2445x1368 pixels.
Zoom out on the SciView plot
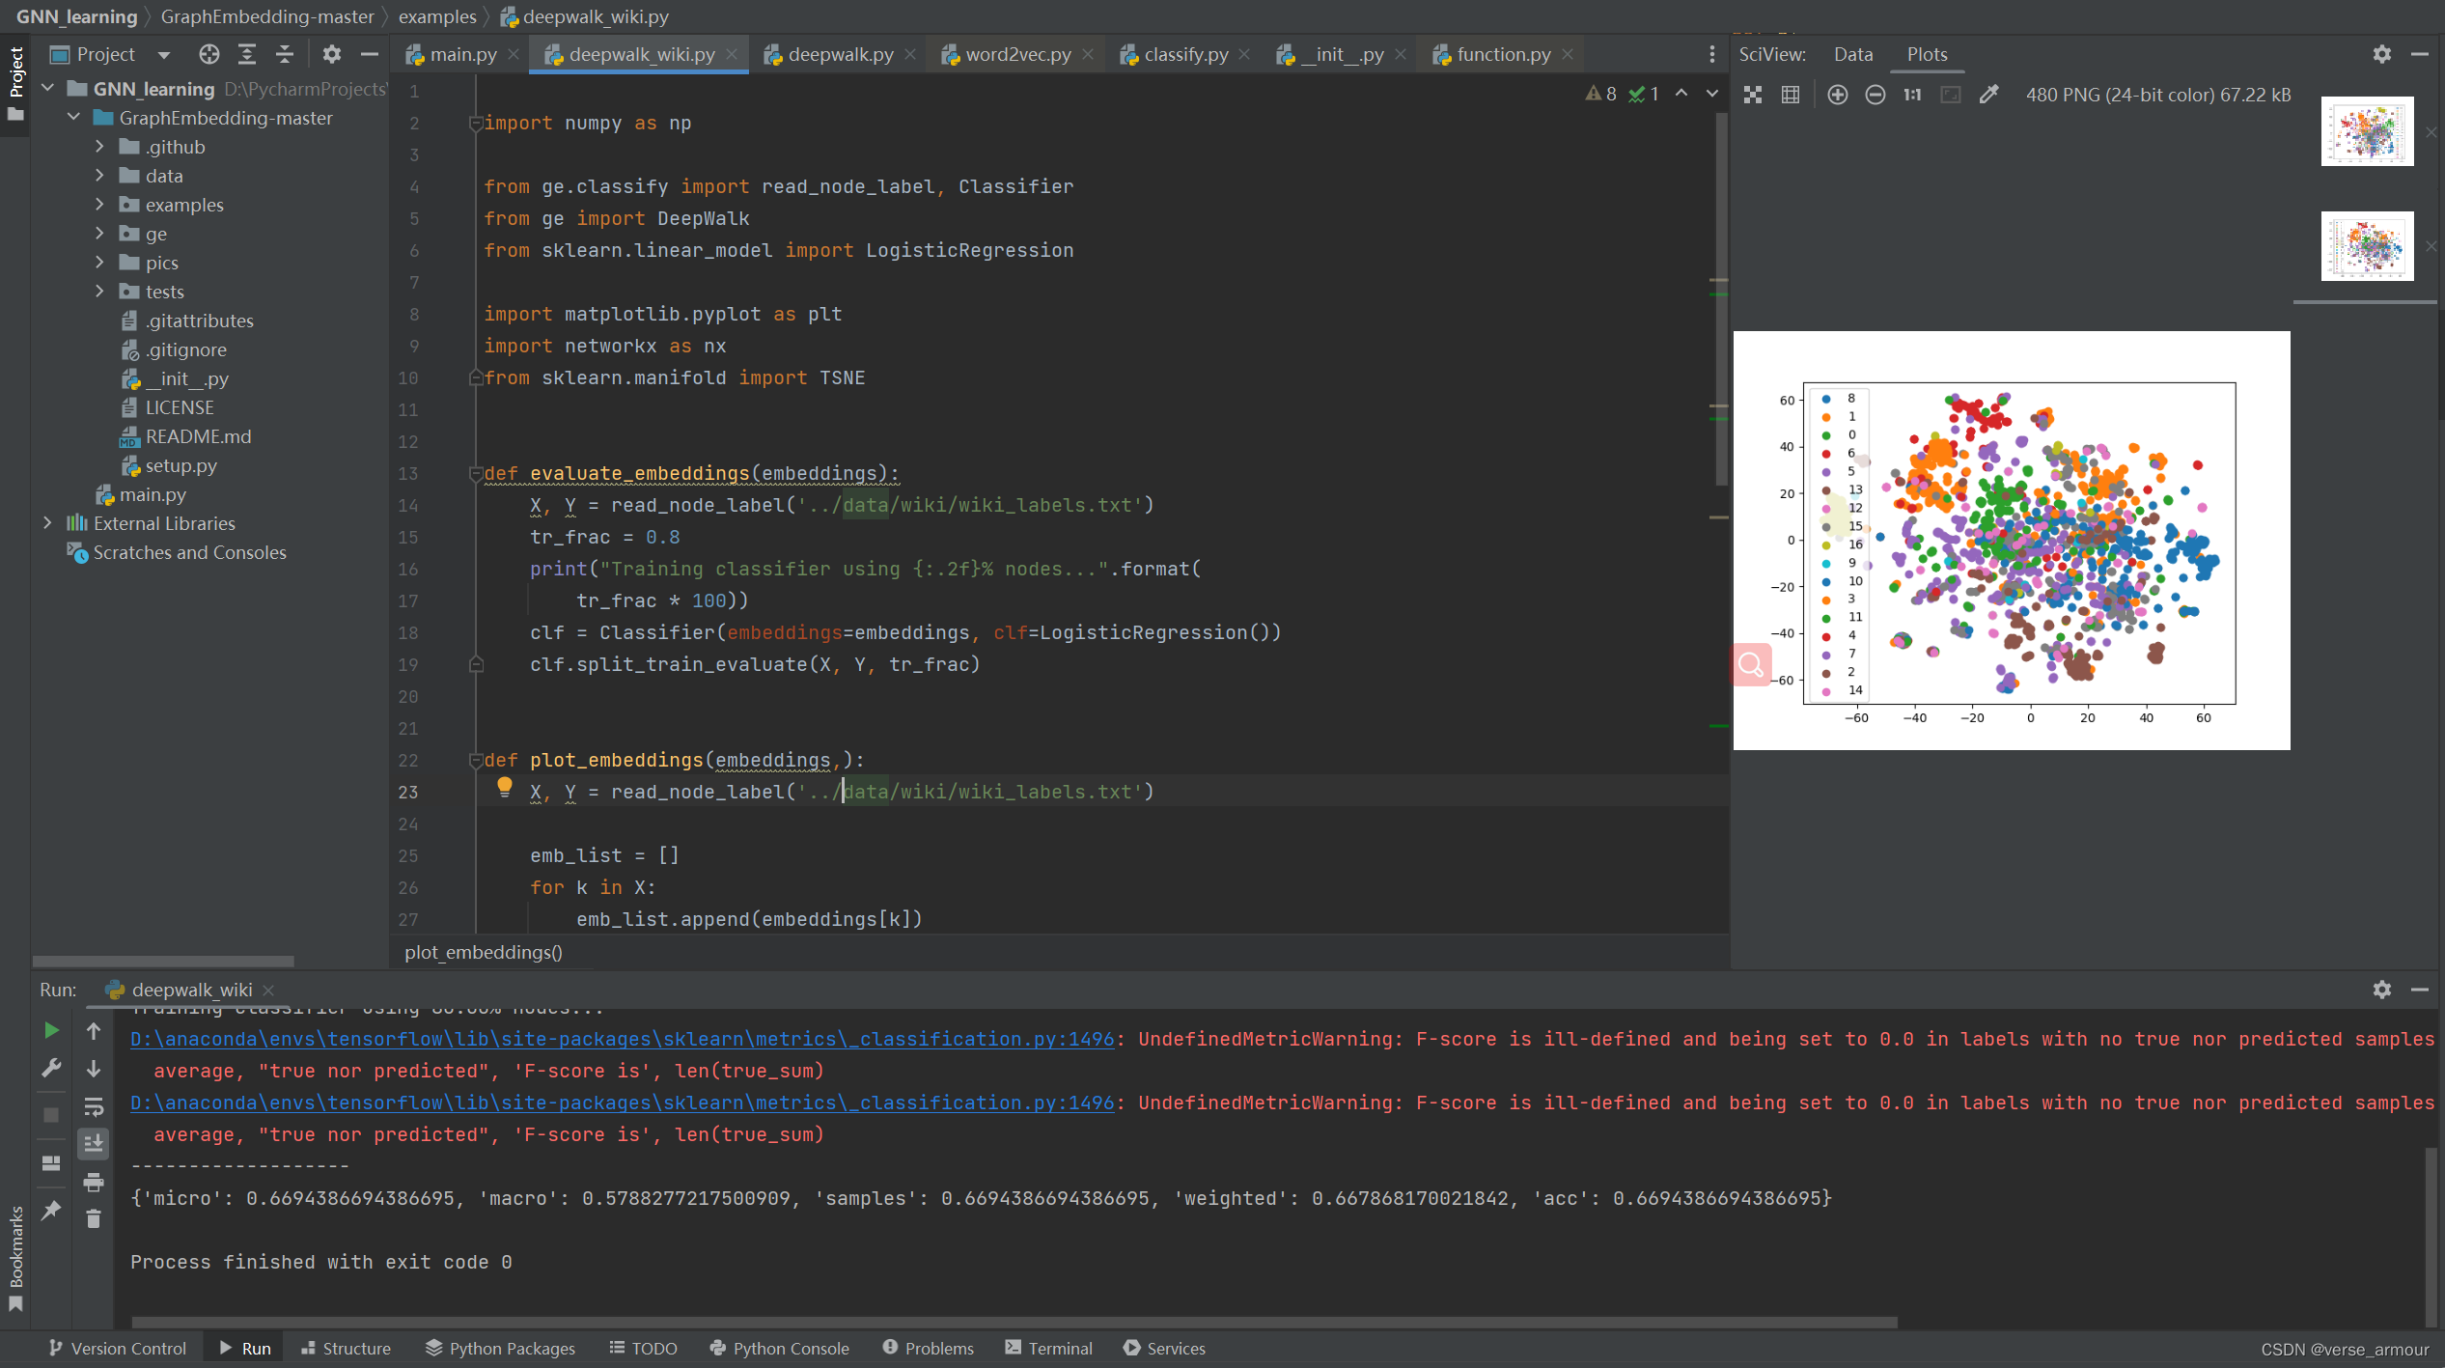tap(1875, 95)
